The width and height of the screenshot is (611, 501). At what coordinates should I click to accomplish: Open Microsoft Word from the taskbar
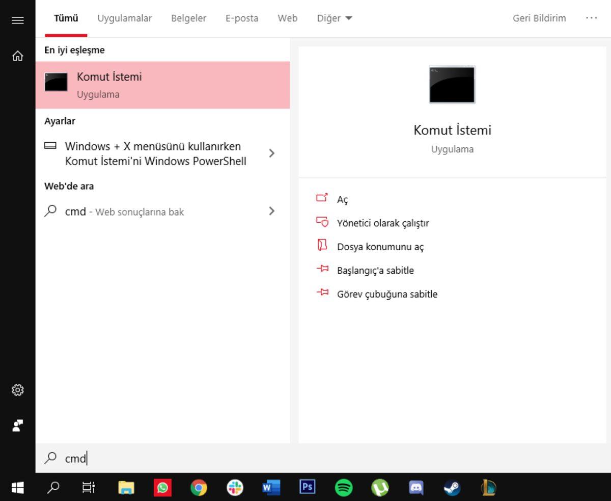[x=271, y=488]
